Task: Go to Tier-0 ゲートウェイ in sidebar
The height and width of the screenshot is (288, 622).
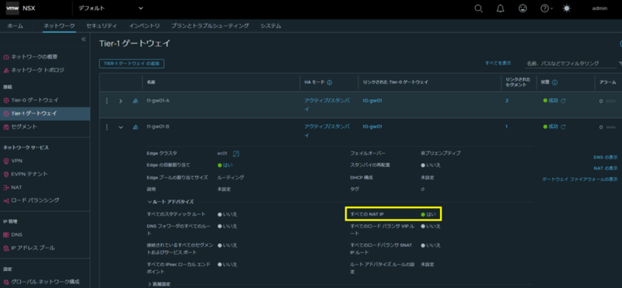Action: coord(30,100)
